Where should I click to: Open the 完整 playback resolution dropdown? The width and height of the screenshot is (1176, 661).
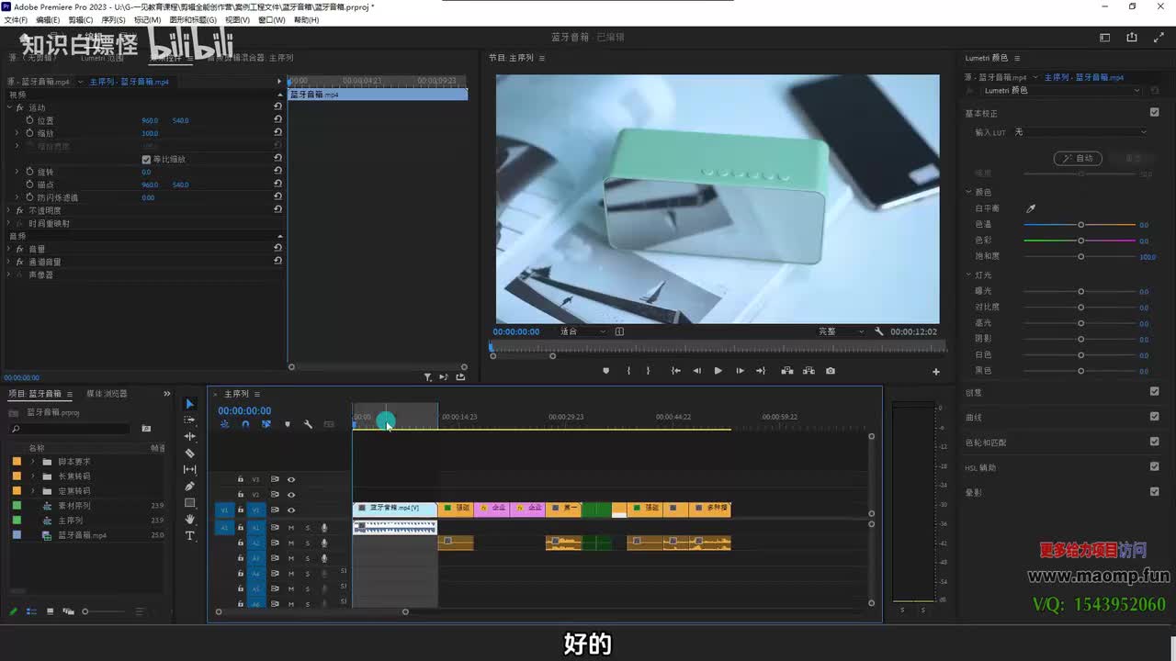coord(841,331)
